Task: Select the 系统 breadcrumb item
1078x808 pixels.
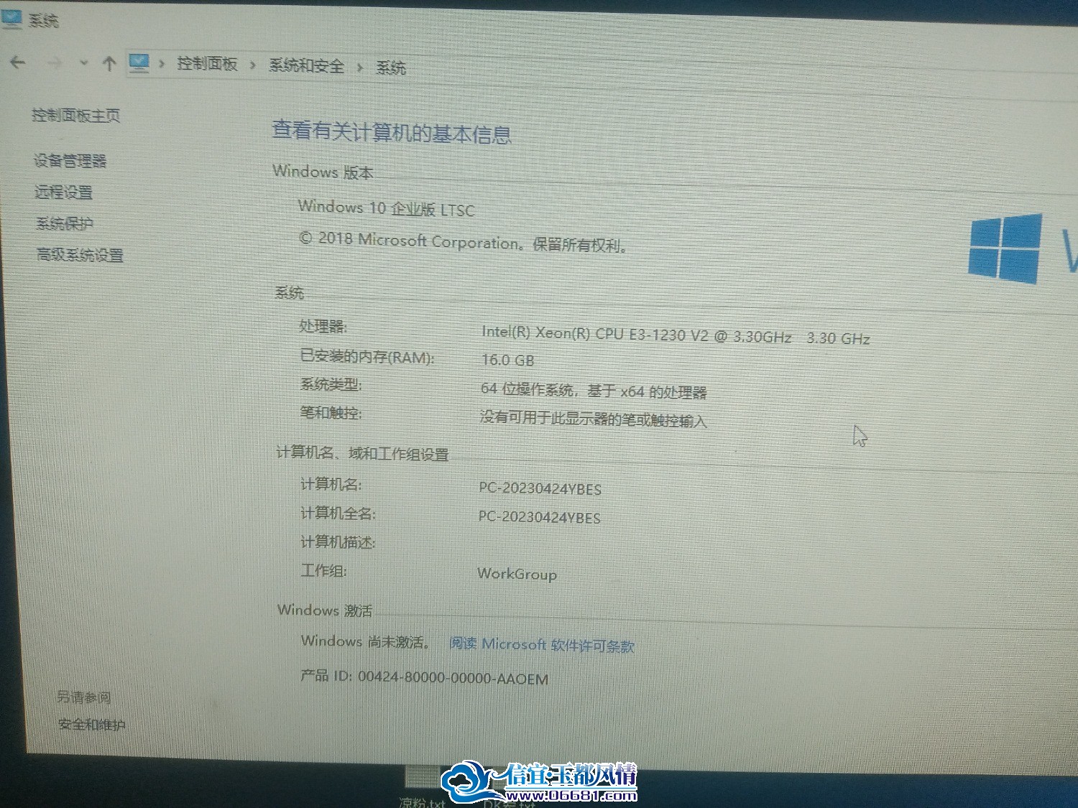Action: pyautogui.click(x=391, y=68)
